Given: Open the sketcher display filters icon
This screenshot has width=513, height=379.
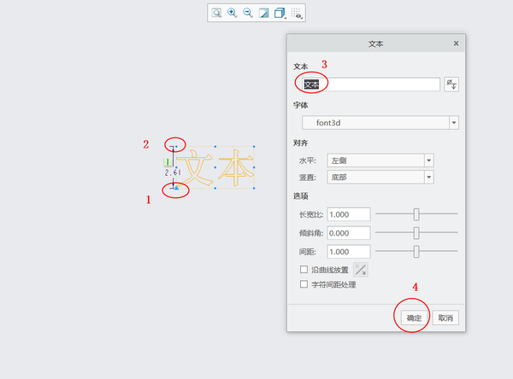Looking at the screenshot, I should [x=297, y=13].
